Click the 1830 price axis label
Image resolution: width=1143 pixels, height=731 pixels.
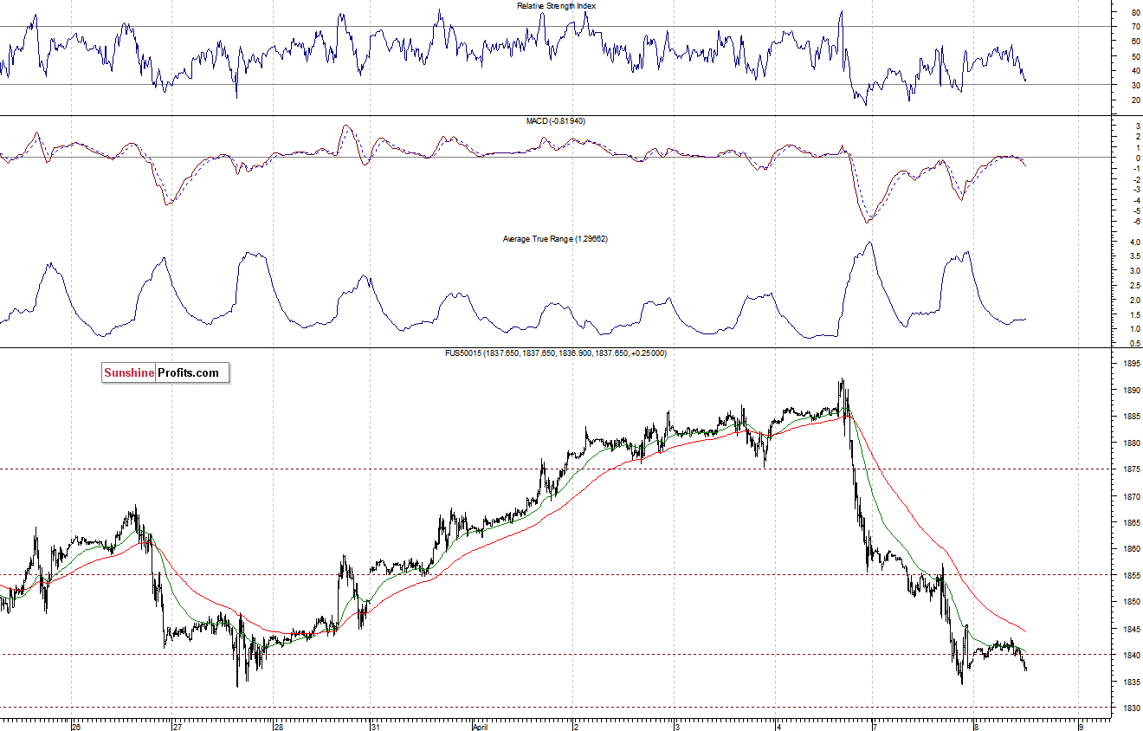[1132, 708]
